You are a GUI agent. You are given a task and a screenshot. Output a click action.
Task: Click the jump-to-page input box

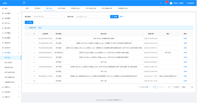tap(188, 87)
